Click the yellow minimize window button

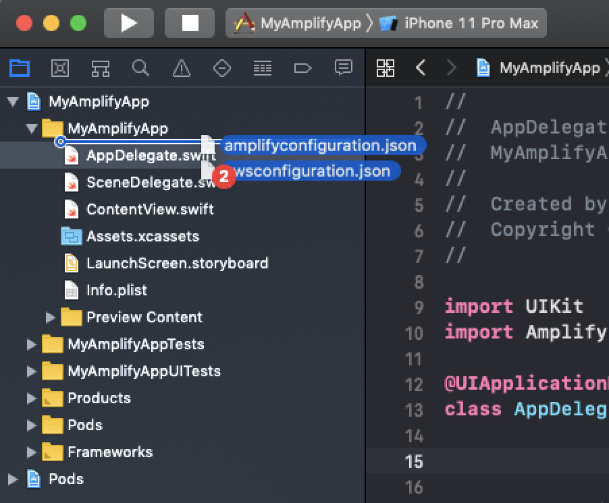[51, 23]
